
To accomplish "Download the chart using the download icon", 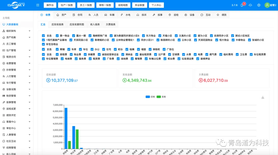I will (263, 97).
